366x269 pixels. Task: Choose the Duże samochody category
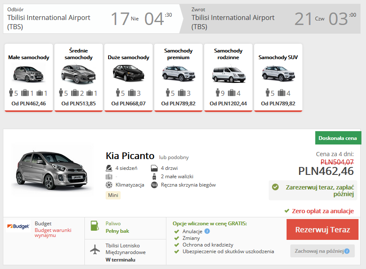(x=129, y=78)
